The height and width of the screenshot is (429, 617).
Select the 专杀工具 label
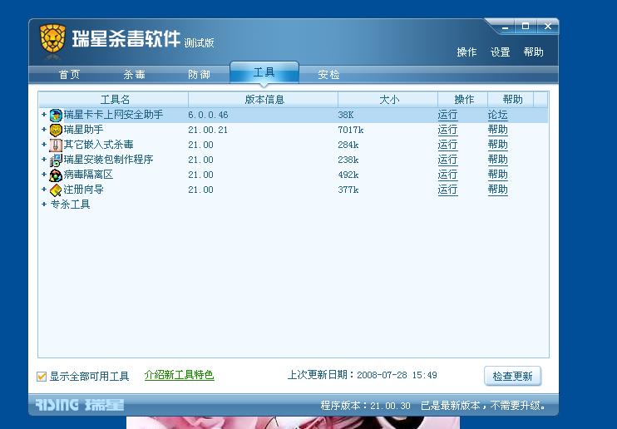(x=71, y=205)
